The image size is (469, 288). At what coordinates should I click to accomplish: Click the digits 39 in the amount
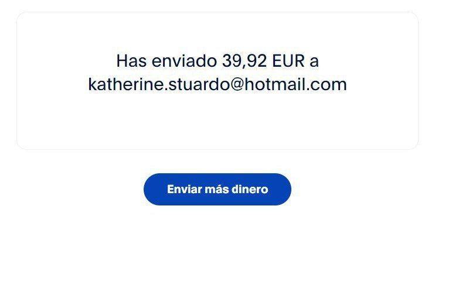click(232, 61)
